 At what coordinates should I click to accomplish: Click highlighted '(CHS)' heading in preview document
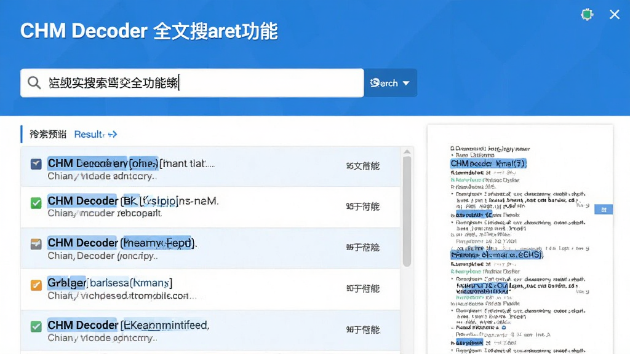point(497,254)
